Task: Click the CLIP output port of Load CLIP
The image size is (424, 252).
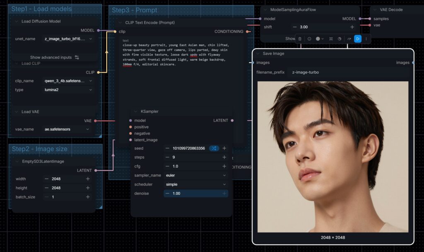Action: click(99, 72)
